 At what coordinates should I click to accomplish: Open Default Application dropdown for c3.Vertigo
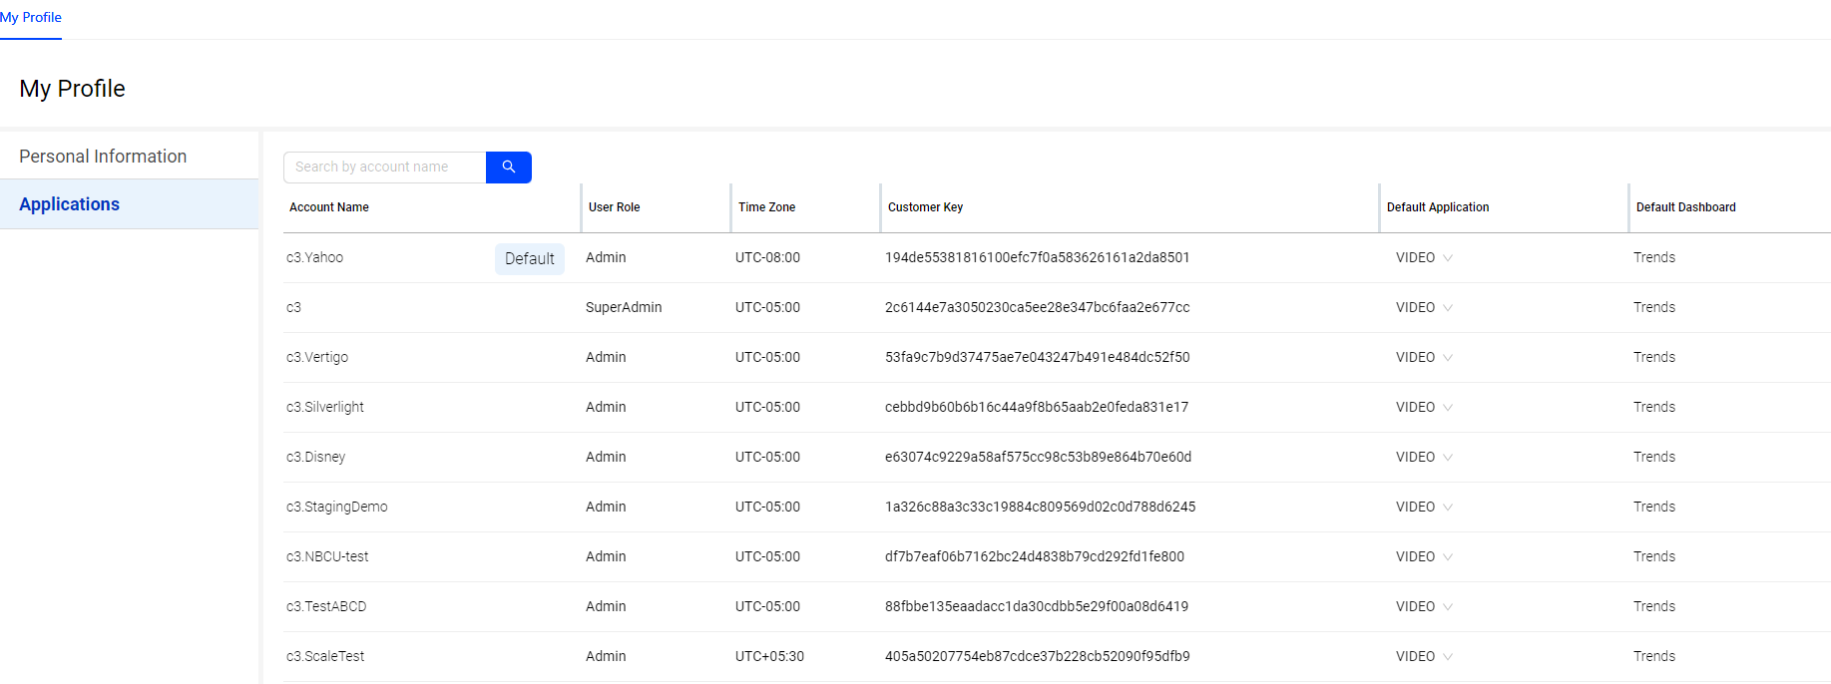pos(1424,357)
